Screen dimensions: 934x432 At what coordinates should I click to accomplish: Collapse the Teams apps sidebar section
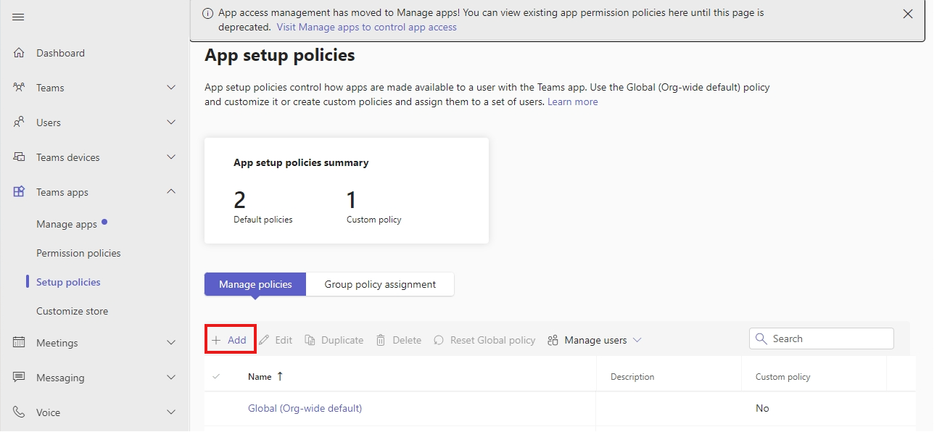pos(171,191)
